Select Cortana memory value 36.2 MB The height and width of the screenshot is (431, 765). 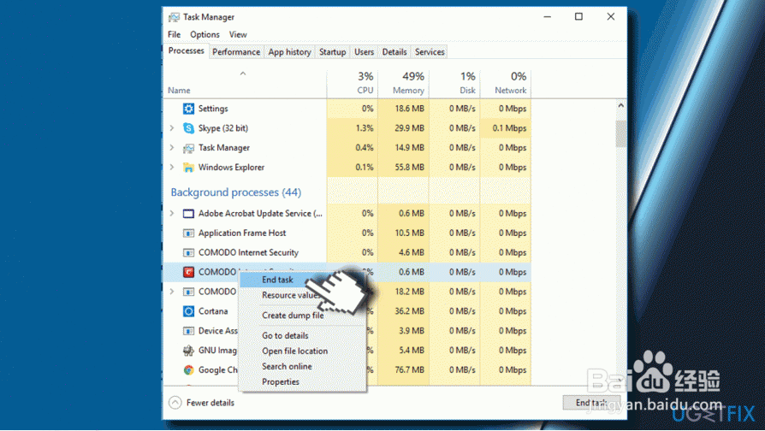click(x=409, y=311)
